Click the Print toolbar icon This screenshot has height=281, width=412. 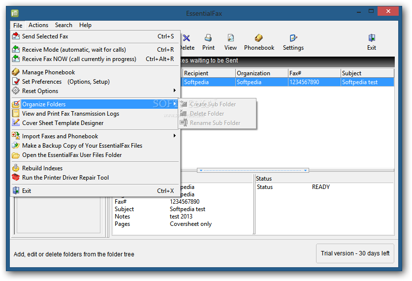(208, 38)
